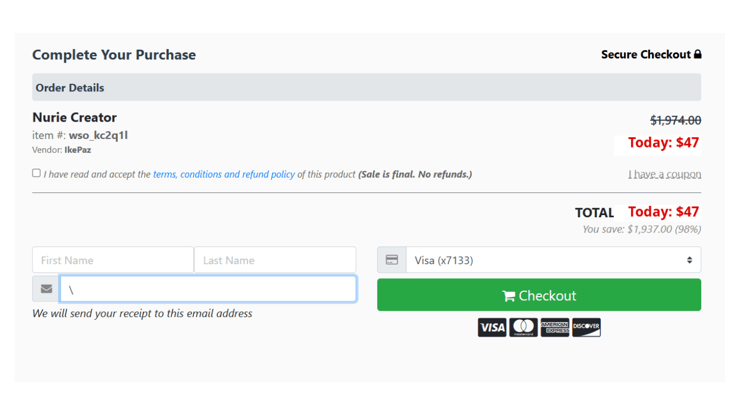Click the credit card icon beside payment selector
Screen dimensions: 738x415
click(x=392, y=260)
